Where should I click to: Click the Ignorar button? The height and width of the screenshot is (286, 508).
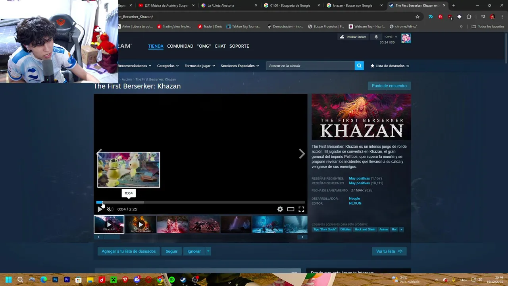pos(194,251)
